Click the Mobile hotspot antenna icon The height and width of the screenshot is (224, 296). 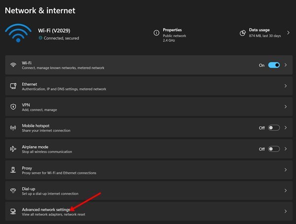coord(13,128)
